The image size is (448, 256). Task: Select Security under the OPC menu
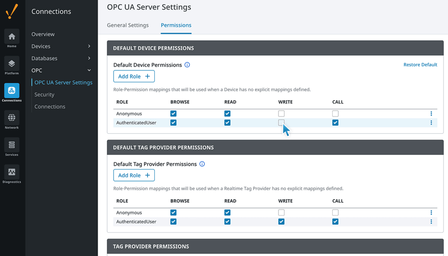pyautogui.click(x=44, y=94)
